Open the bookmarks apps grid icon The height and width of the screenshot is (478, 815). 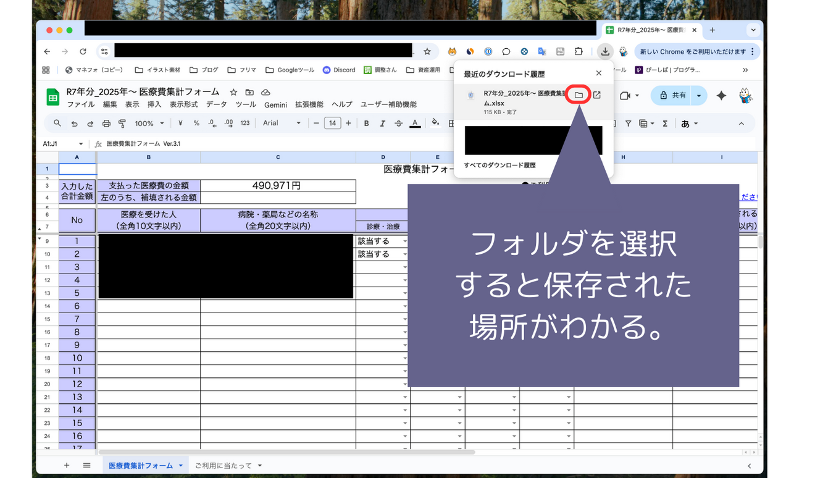pos(46,70)
